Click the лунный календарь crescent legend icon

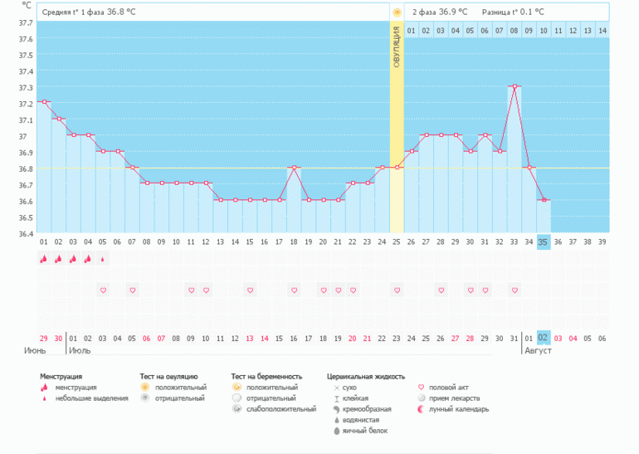tap(421, 409)
